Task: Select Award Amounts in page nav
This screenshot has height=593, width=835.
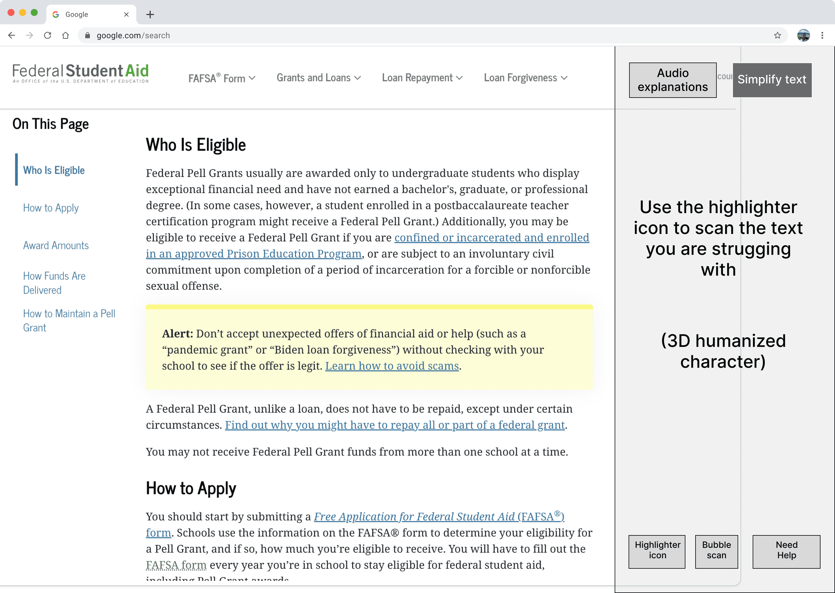Action: pos(56,245)
